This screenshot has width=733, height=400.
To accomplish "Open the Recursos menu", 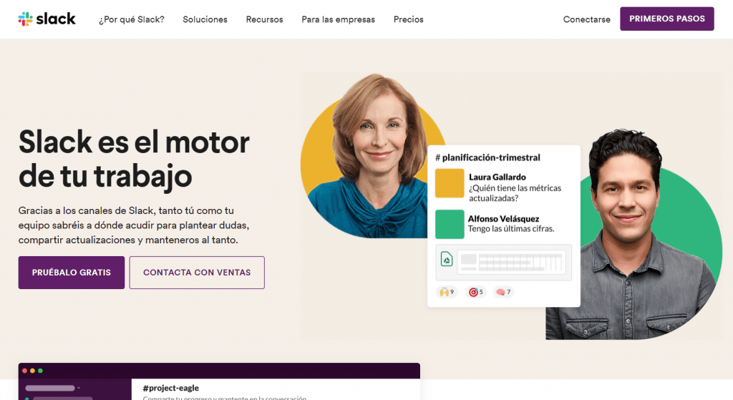I will (264, 19).
